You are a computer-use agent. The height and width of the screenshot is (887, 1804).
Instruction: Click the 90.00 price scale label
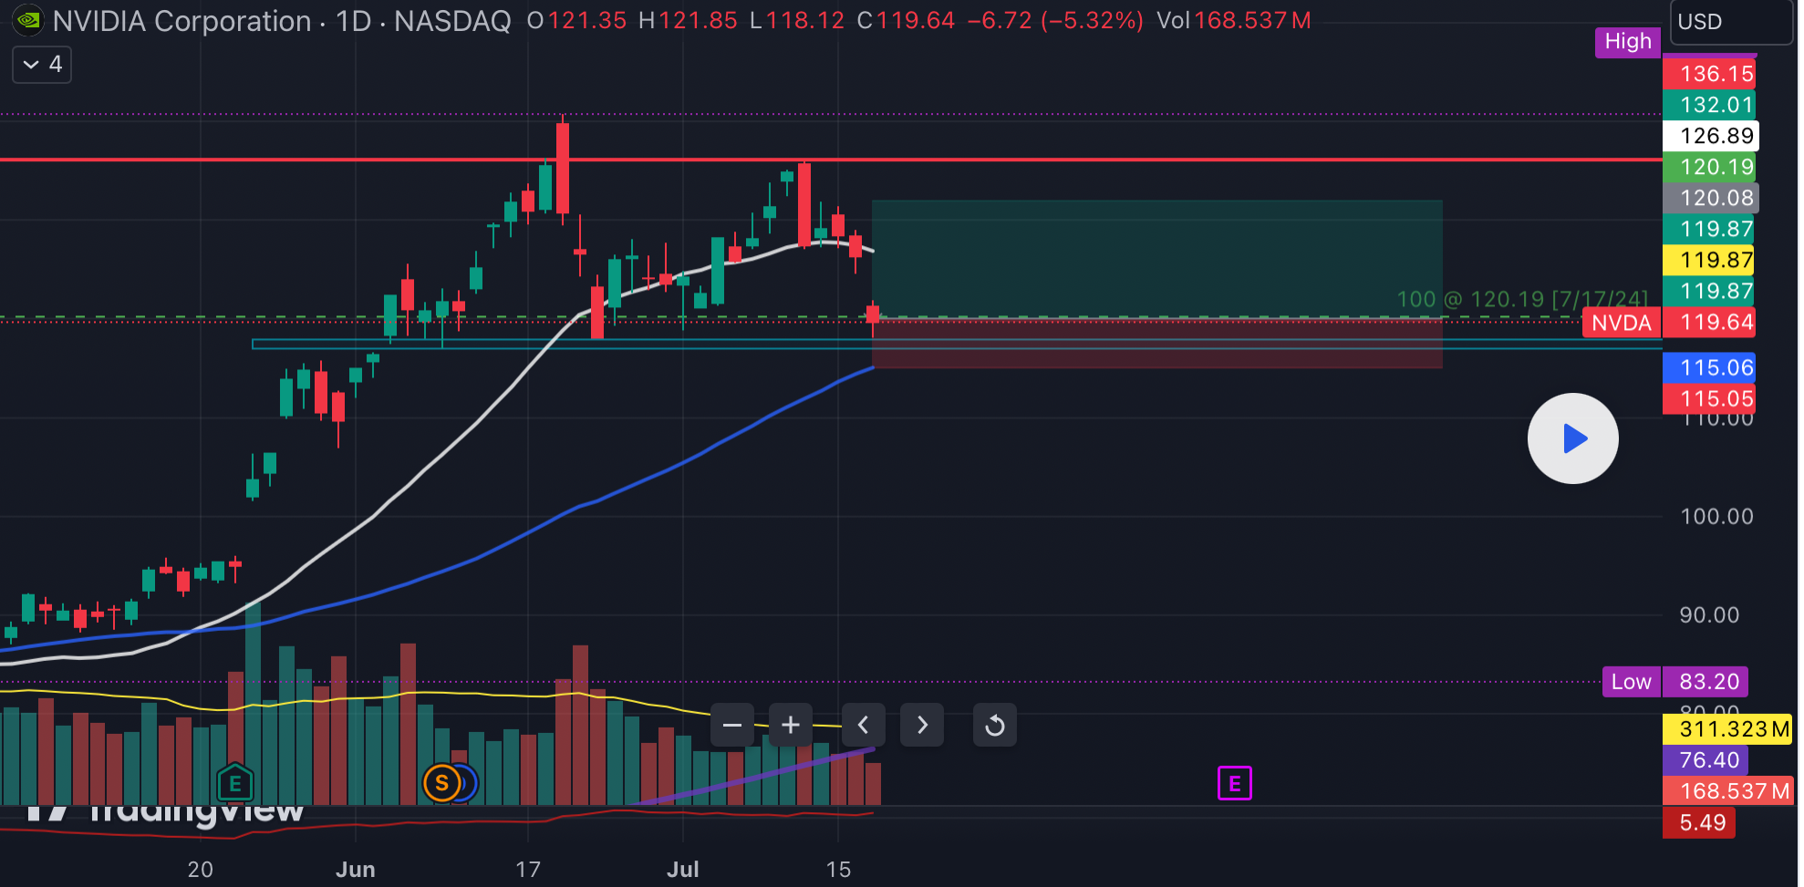[x=1709, y=615]
